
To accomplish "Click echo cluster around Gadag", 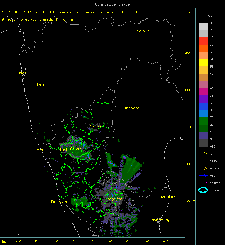I will [x=76, y=149].
